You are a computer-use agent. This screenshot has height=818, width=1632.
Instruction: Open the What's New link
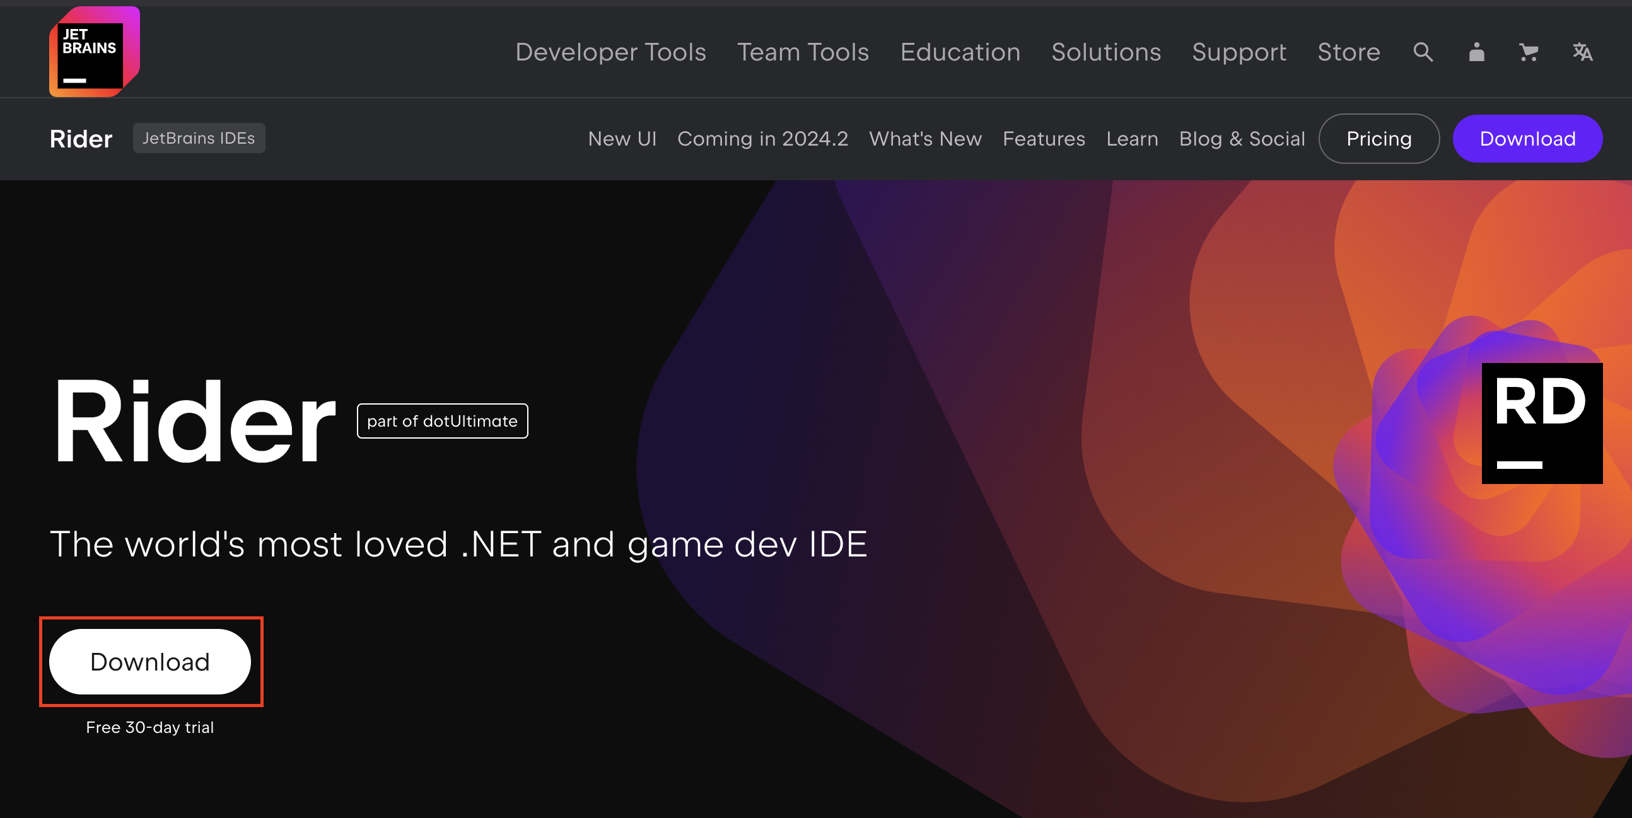[925, 139]
